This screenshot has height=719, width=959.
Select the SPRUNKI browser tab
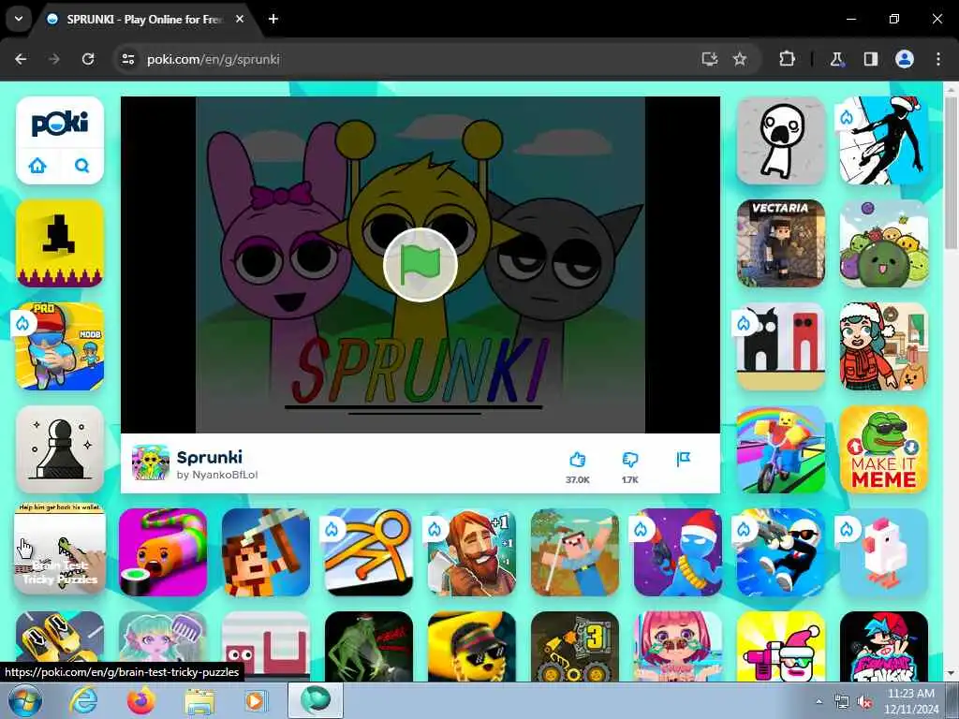(144, 19)
